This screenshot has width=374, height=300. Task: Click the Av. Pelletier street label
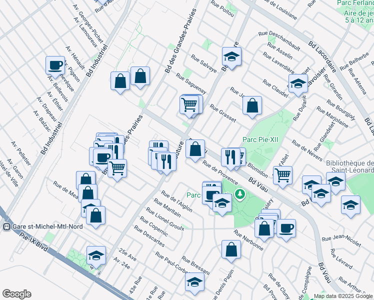pos(21,153)
